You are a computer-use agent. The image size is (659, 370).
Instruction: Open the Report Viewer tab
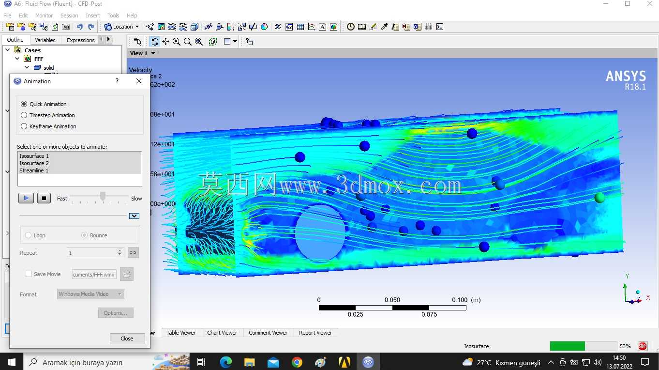315,333
